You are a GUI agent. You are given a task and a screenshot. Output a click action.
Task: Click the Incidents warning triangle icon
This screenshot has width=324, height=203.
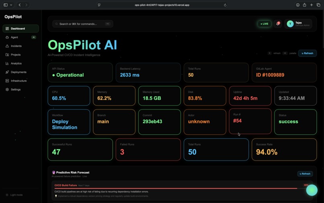(7, 46)
